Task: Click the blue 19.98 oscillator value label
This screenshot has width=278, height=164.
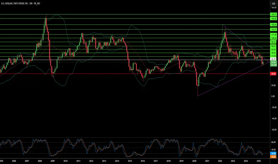Action: point(274,154)
